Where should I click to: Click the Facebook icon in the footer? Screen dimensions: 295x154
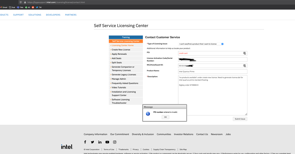click(x=85, y=142)
